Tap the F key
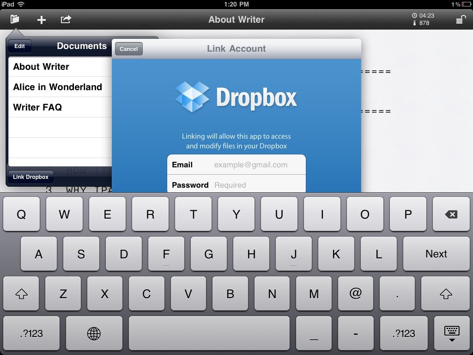Screen dimensions: 473x355 166,254
